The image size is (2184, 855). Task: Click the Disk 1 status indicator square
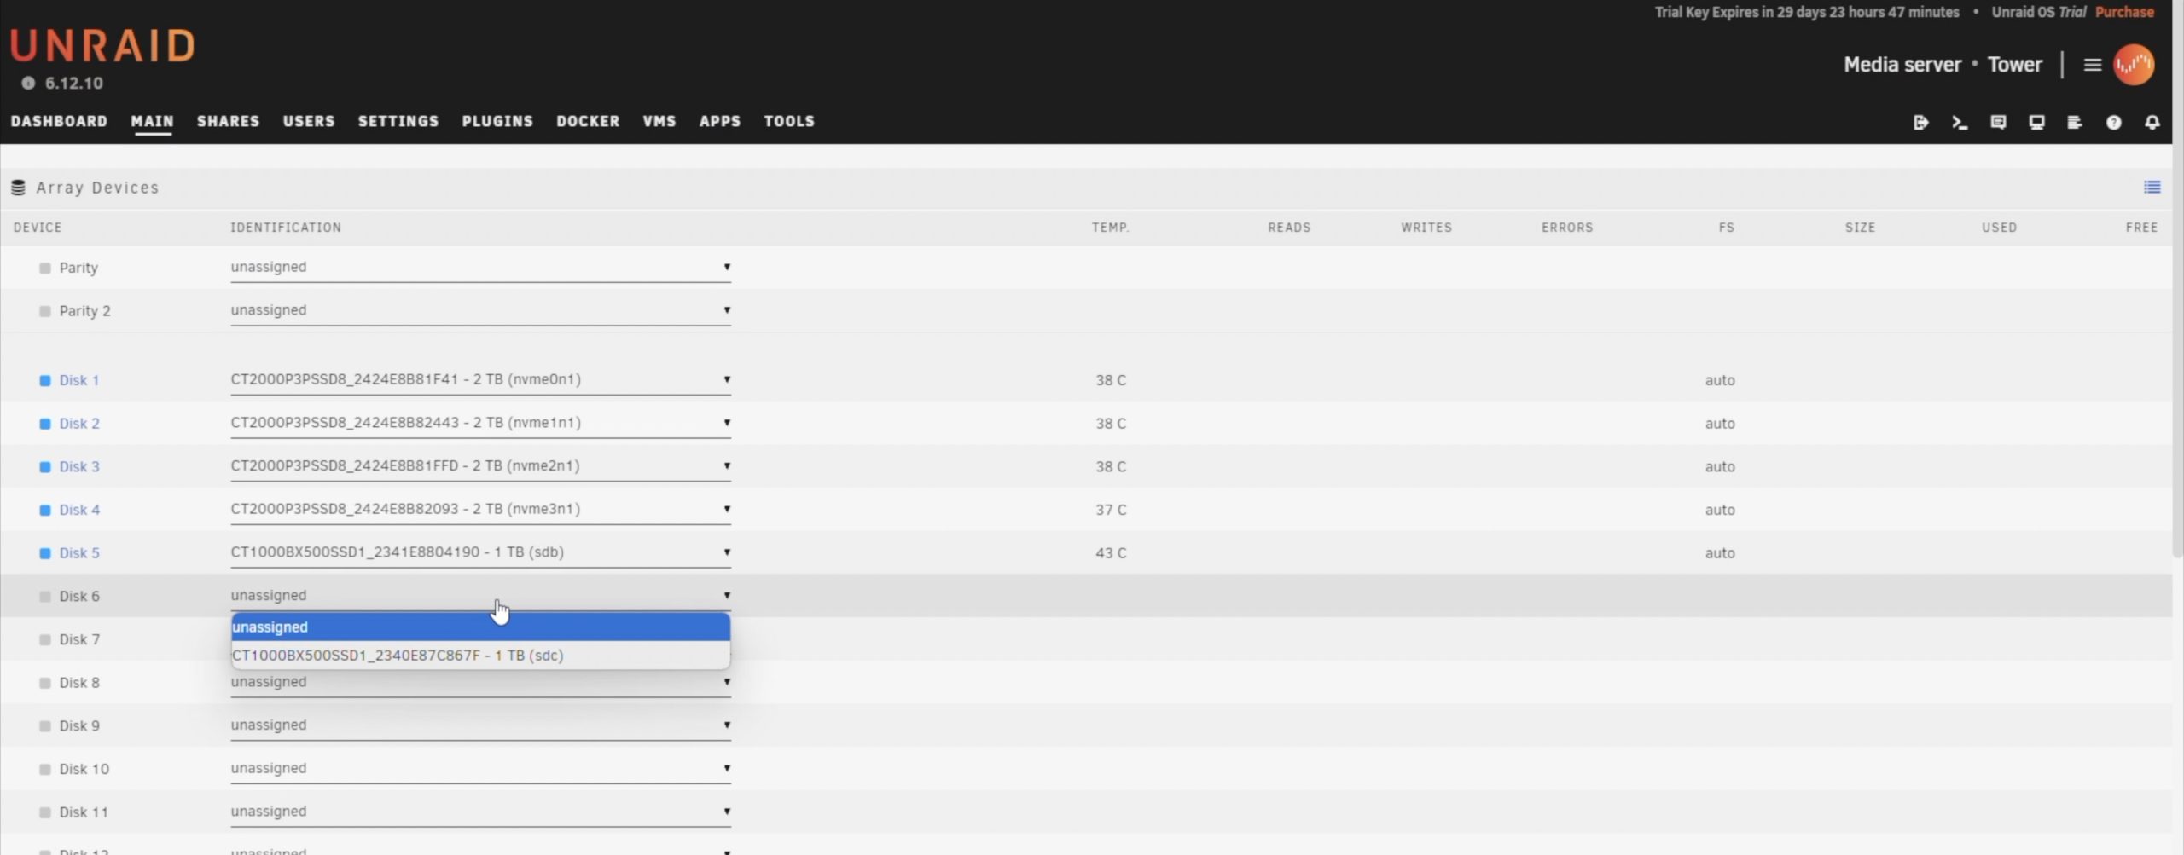tap(45, 381)
